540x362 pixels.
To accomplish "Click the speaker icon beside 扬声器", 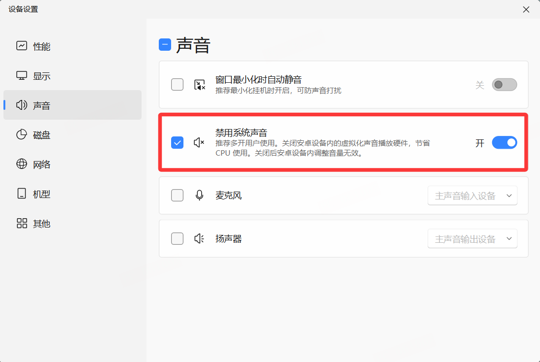I will [x=199, y=239].
